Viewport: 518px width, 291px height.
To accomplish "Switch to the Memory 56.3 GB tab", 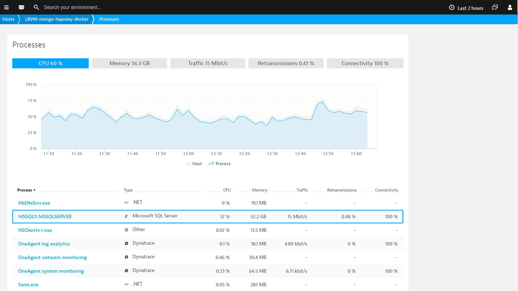I will pos(129,63).
